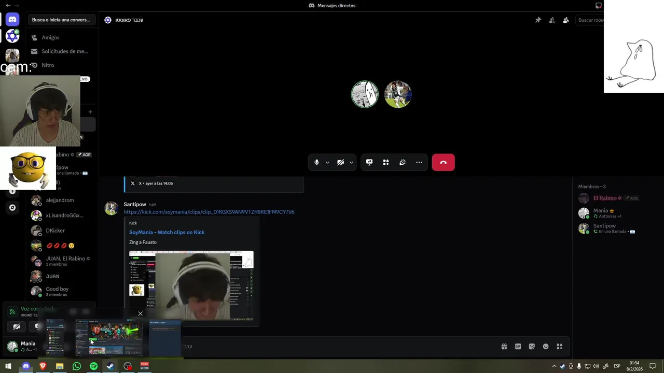Open Windows notification center
This screenshot has height=373, width=664.
point(653,366)
